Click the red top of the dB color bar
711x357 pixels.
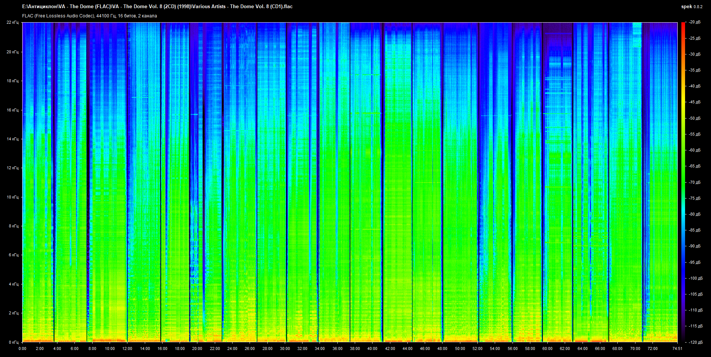click(x=683, y=24)
